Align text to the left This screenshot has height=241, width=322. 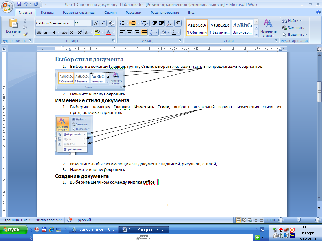point(122,32)
